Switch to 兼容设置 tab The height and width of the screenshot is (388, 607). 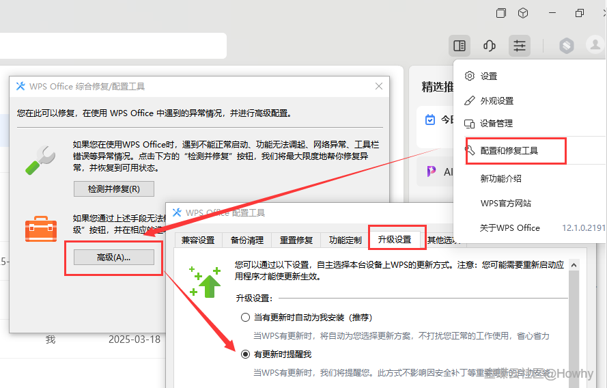tap(198, 240)
